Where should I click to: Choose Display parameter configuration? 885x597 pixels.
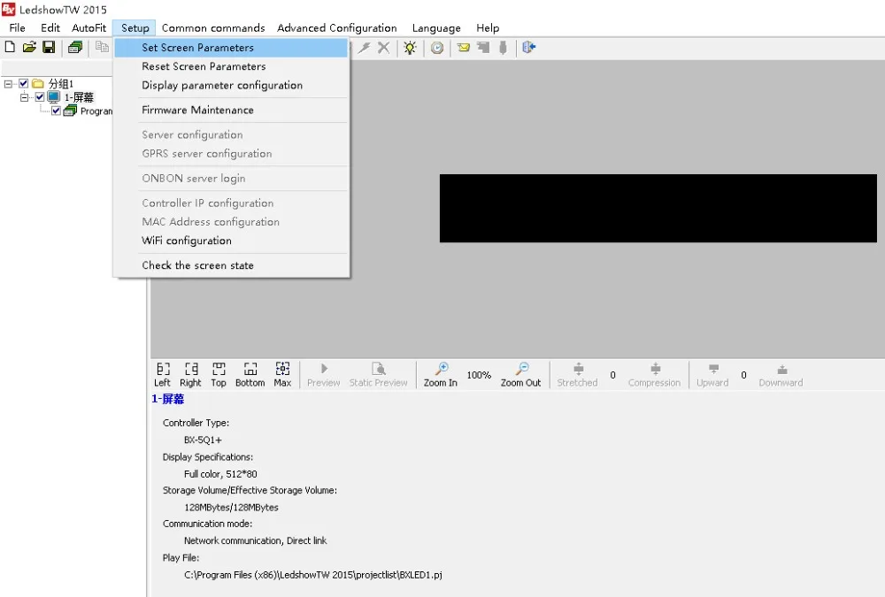231,85
